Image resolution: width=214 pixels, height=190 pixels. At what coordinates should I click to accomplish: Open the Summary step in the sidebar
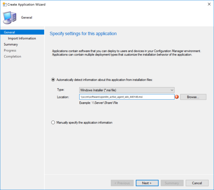[x=11, y=45]
